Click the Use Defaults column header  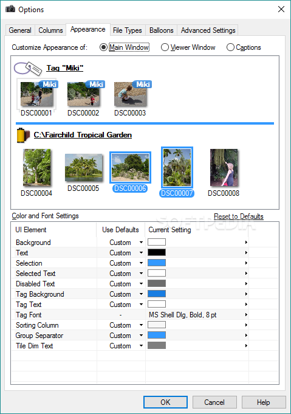click(x=120, y=230)
